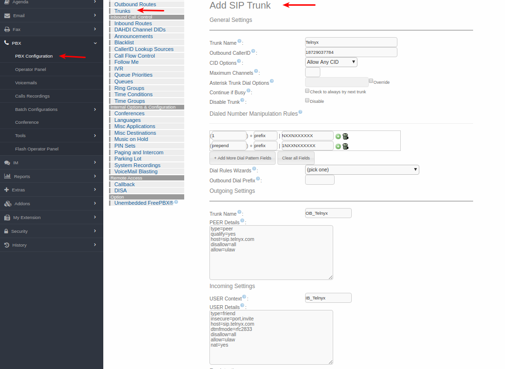Open Conference menu item
505x369 pixels.
coord(27,122)
